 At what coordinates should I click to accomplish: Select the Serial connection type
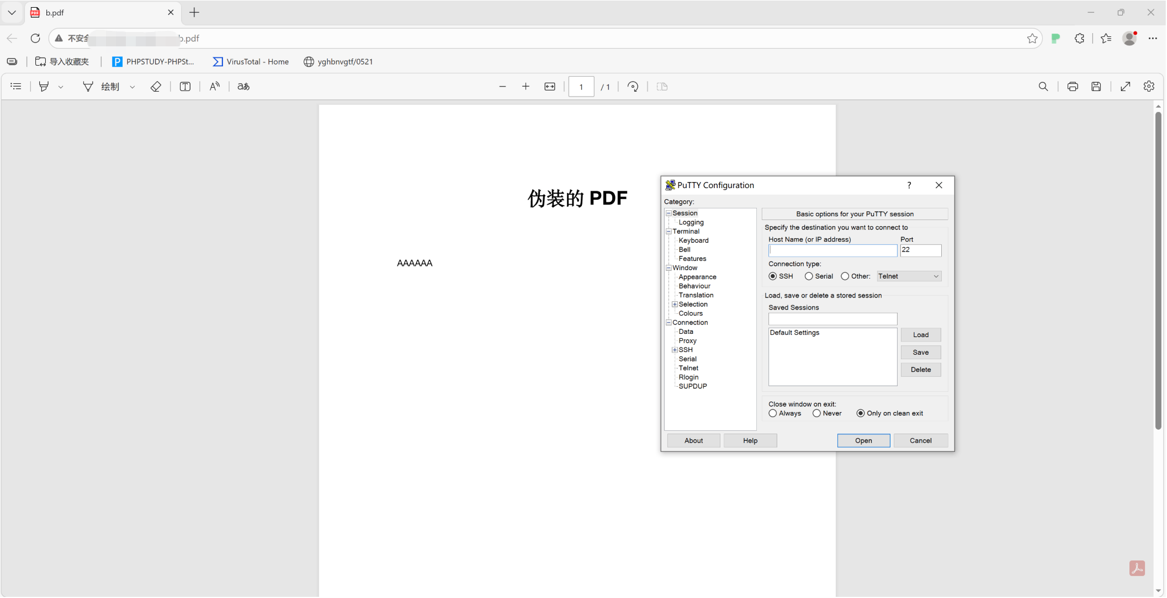(809, 276)
